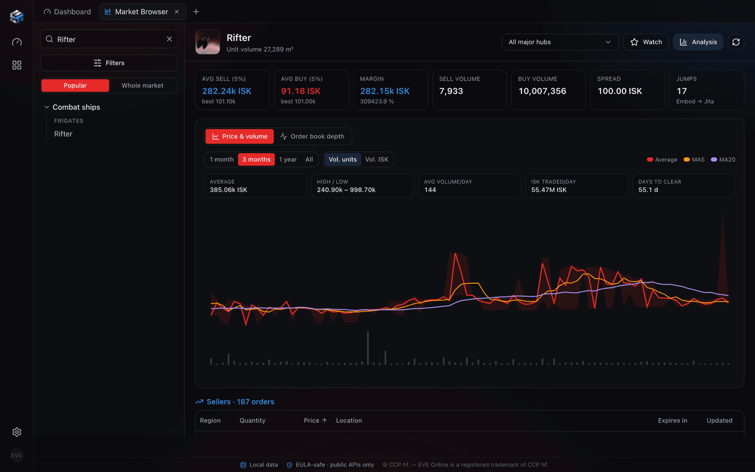Click the SELL VOLUME value 7,933
Screen dimensions: 755x472
tap(451, 91)
